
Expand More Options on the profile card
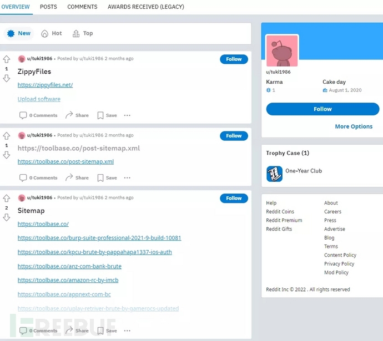click(x=354, y=126)
